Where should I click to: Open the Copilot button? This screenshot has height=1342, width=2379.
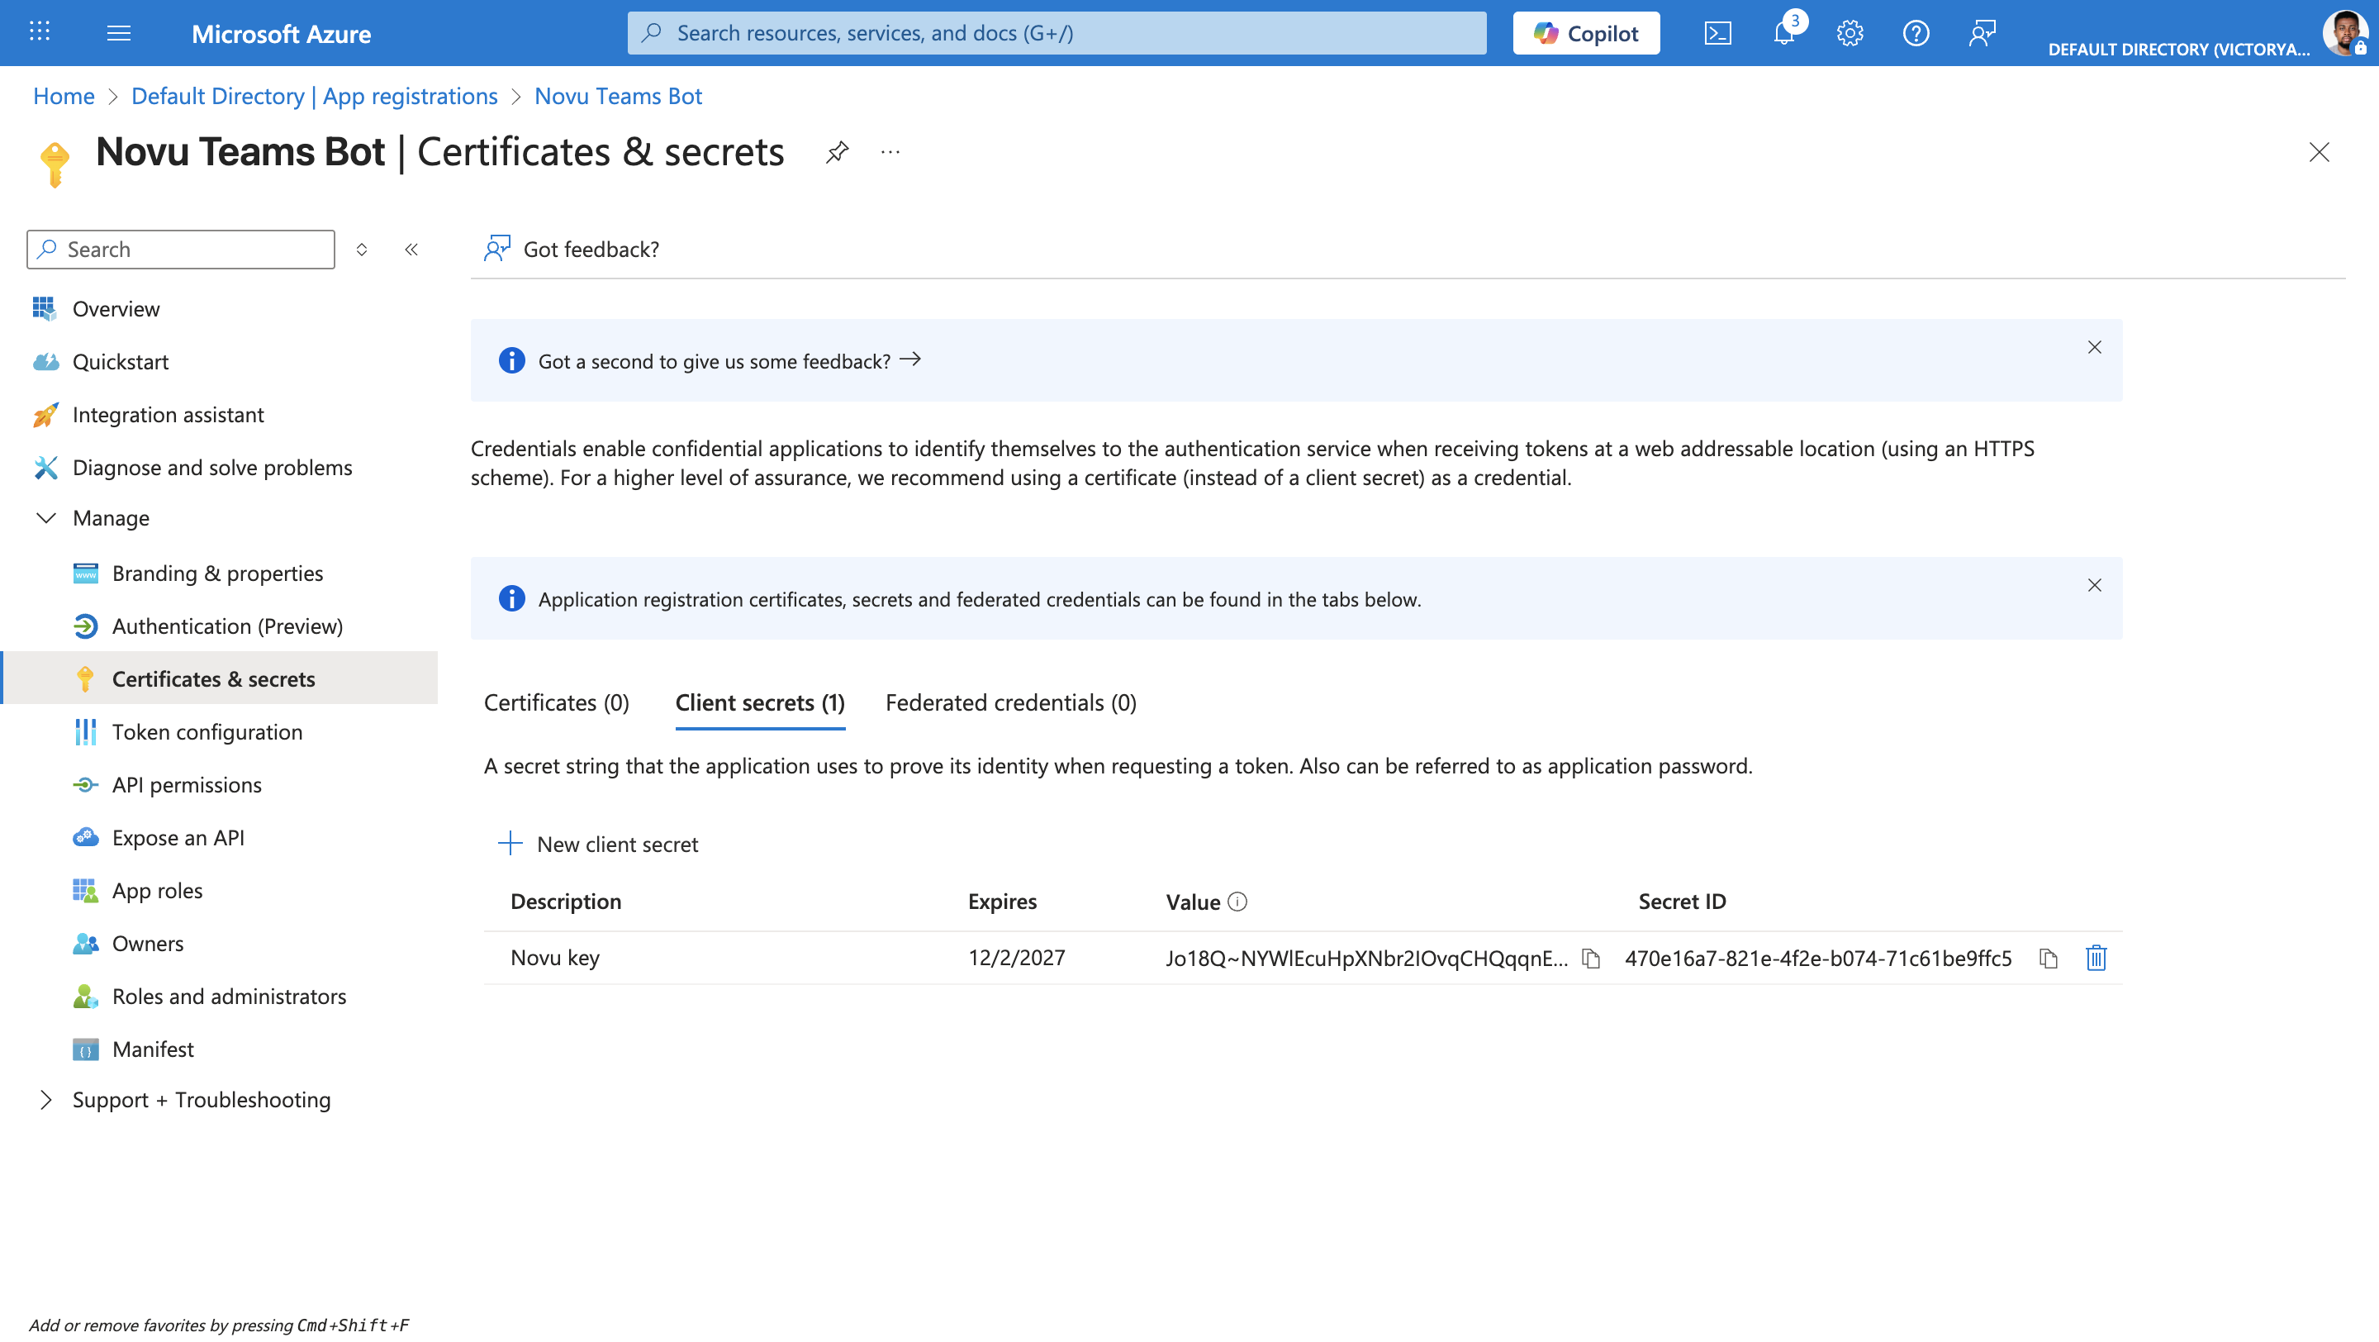tap(1586, 34)
